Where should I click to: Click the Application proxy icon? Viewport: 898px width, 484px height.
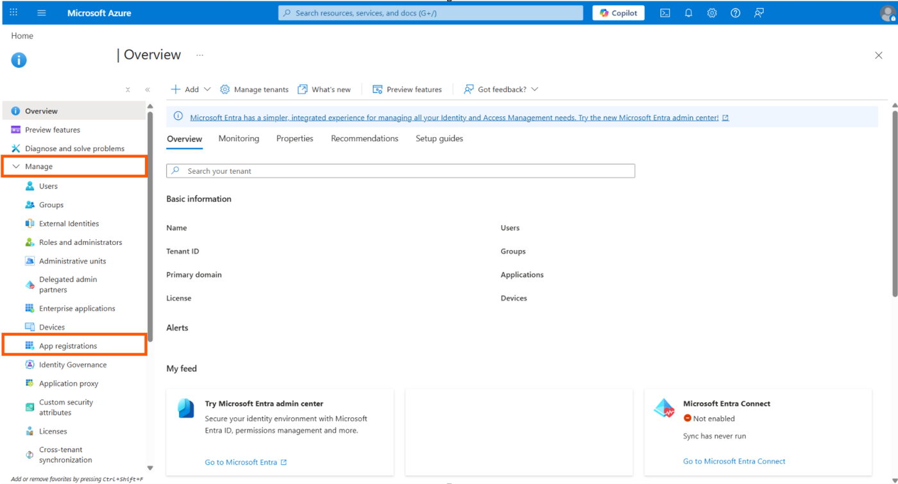(30, 383)
